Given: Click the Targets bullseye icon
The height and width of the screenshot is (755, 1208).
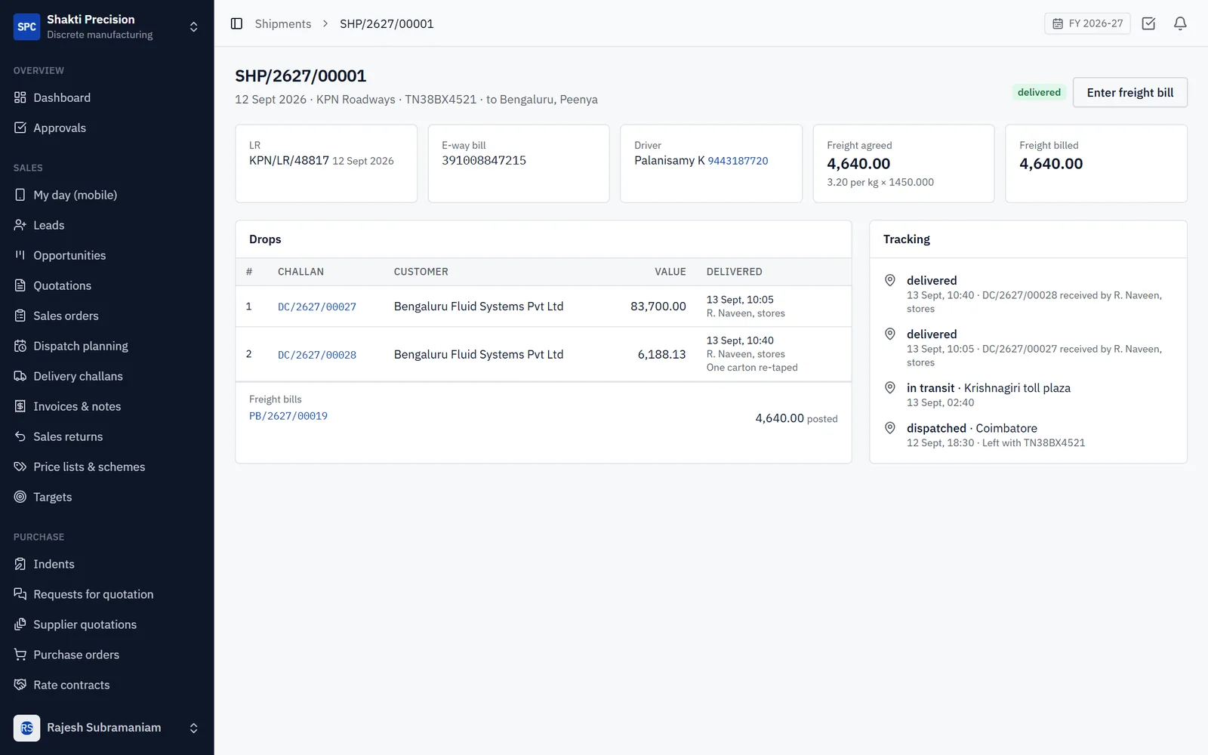Looking at the screenshot, I should (20, 497).
